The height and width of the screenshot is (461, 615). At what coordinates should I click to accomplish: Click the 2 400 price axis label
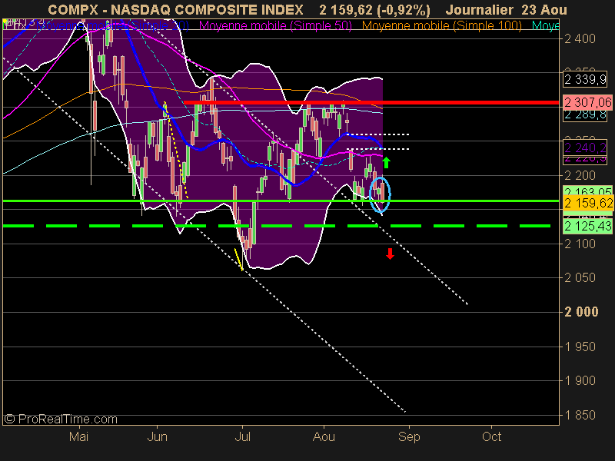click(580, 39)
